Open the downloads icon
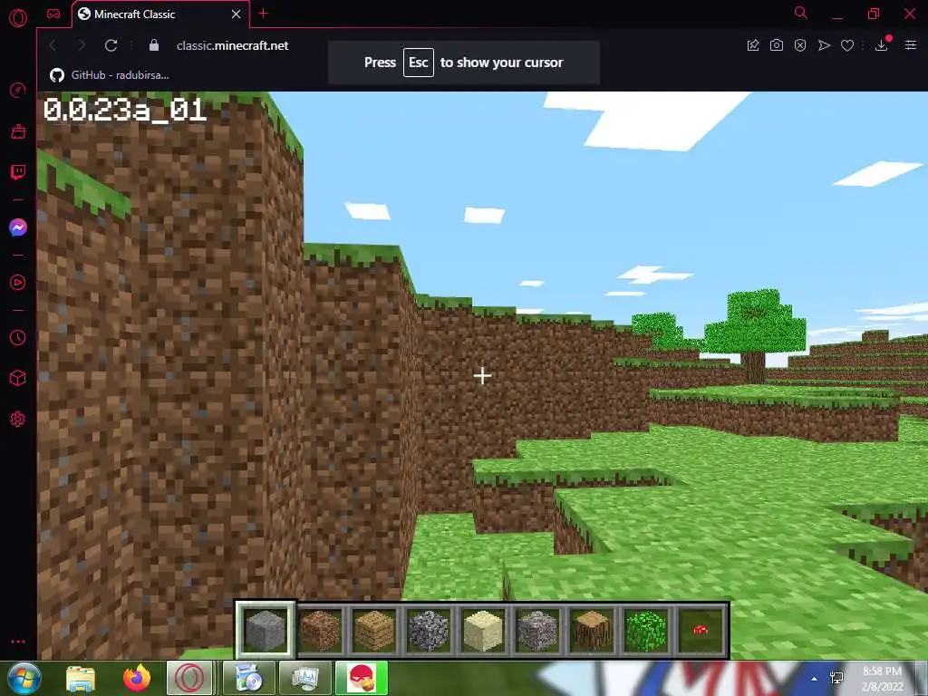The width and height of the screenshot is (928, 696). click(x=882, y=45)
